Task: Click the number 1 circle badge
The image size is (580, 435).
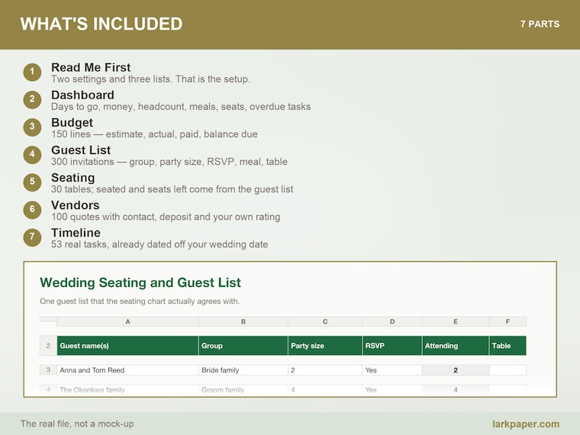Action: tap(32, 72)
